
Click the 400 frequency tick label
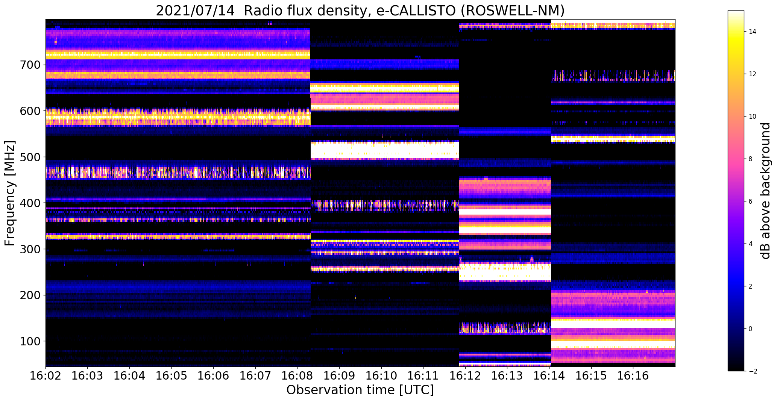(x=29, y=203)
